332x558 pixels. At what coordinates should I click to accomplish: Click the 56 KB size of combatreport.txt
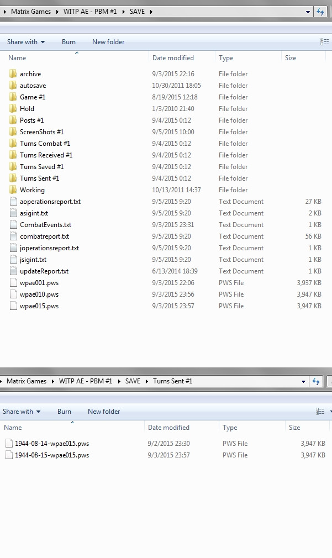tap(313, 236)
